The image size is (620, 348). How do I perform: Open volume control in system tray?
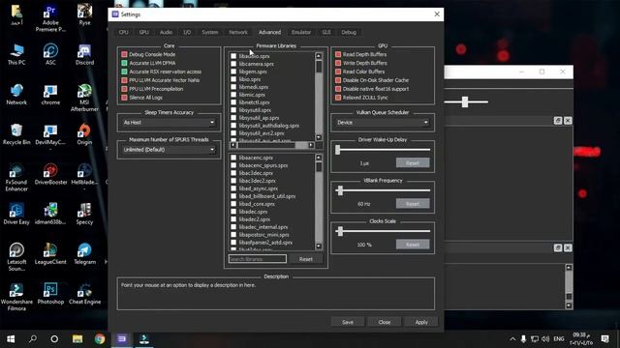(545, 339)
